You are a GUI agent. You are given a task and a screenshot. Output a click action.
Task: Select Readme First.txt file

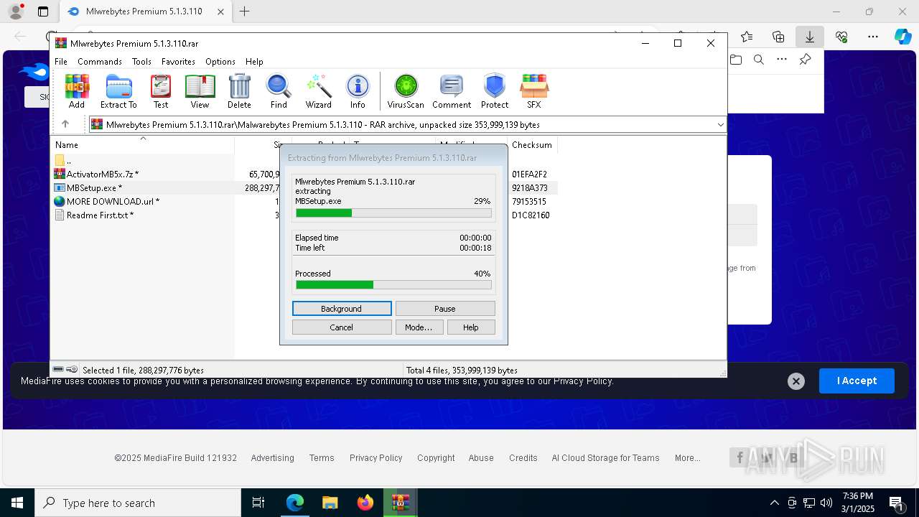[x=94, y=215]
